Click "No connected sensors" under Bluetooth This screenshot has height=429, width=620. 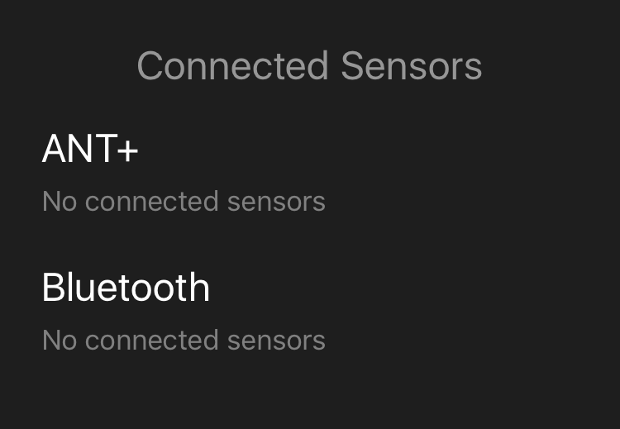(184, 340)
